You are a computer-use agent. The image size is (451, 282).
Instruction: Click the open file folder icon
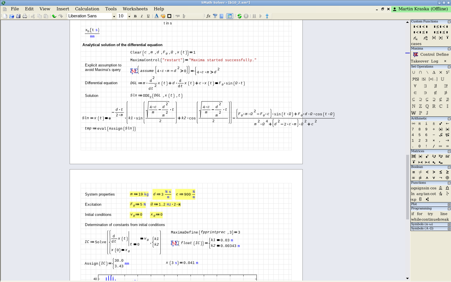click(12, 16)
